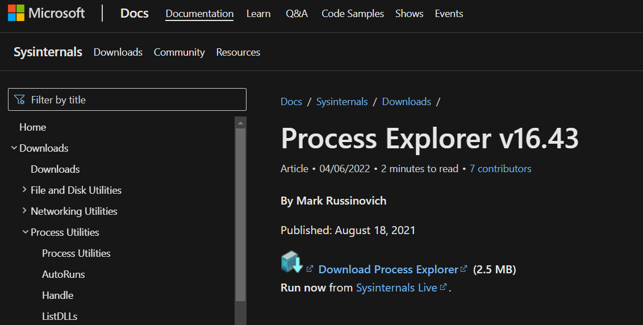Click the filter icon in search box
The width and height of the screenshot is (643, 325).
coord(19,100)
